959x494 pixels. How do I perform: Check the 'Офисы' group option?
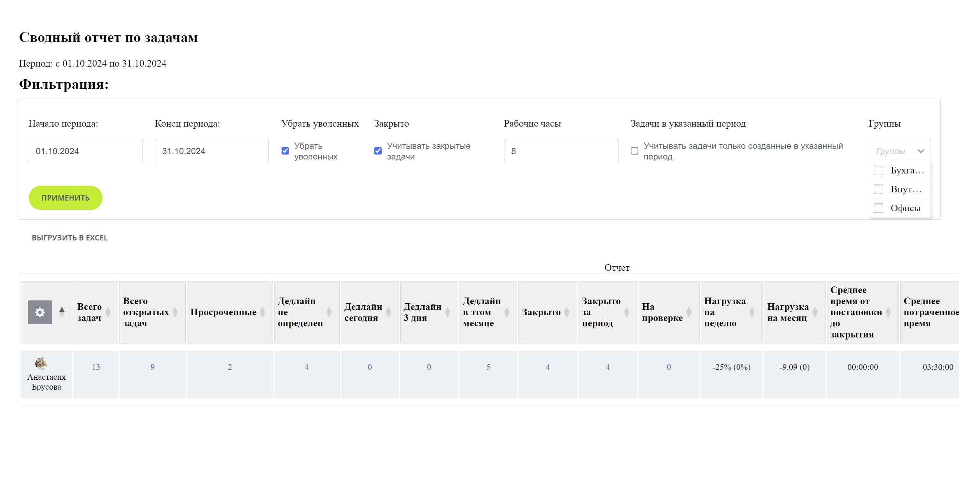(878, 208)
